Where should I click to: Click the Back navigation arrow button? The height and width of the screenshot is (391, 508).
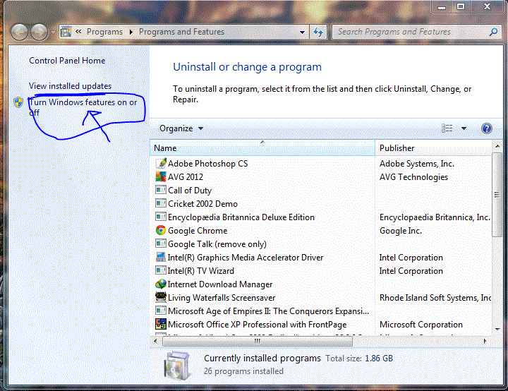pyautogui.click(x=19, y=32)
